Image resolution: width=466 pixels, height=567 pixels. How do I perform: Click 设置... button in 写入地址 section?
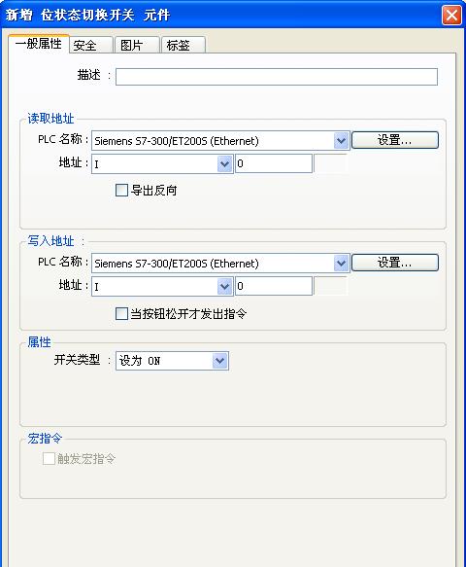point(395,263)
